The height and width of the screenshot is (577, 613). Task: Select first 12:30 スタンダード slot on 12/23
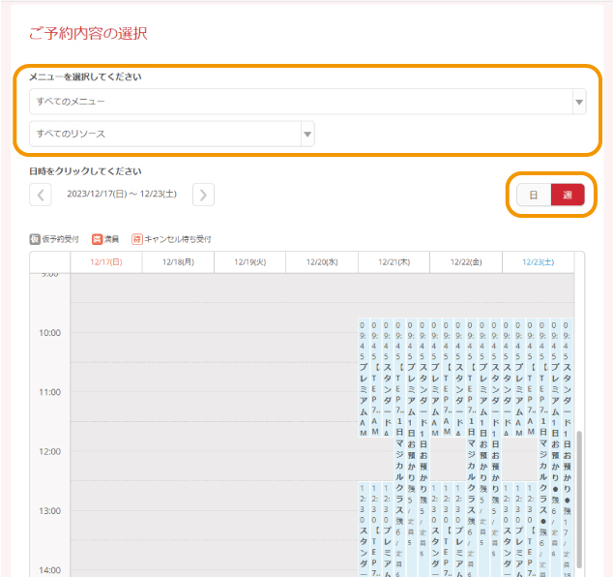pyautogui.click(x=508, y=530)
